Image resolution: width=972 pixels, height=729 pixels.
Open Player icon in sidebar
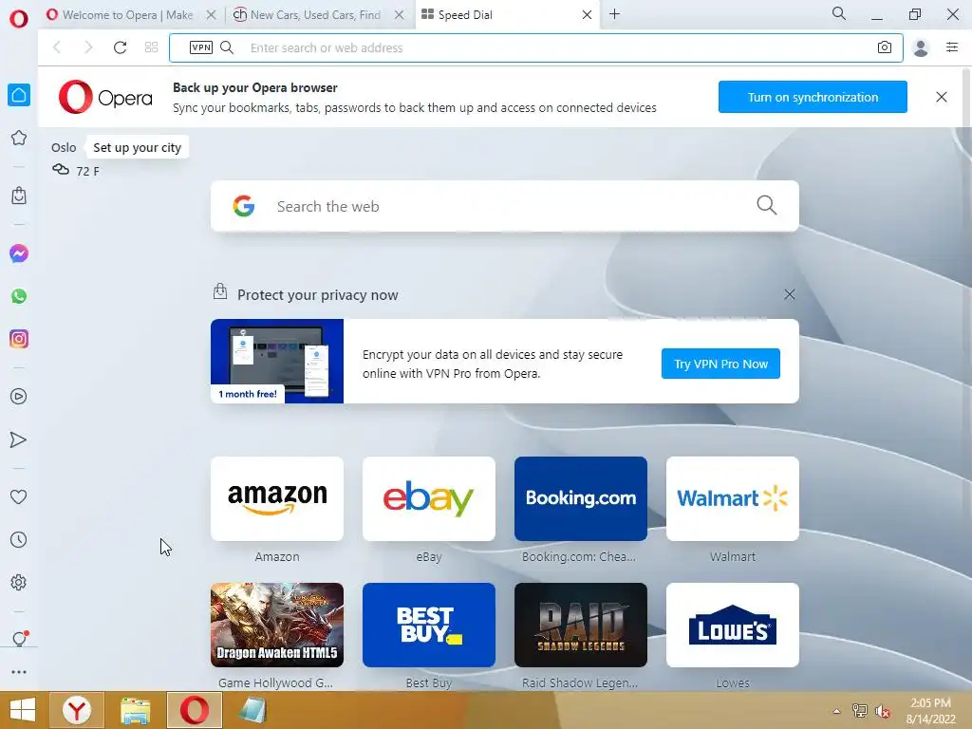(19, 397)
